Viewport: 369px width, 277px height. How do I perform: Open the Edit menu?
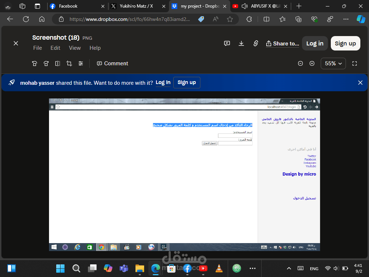point(55,48)
